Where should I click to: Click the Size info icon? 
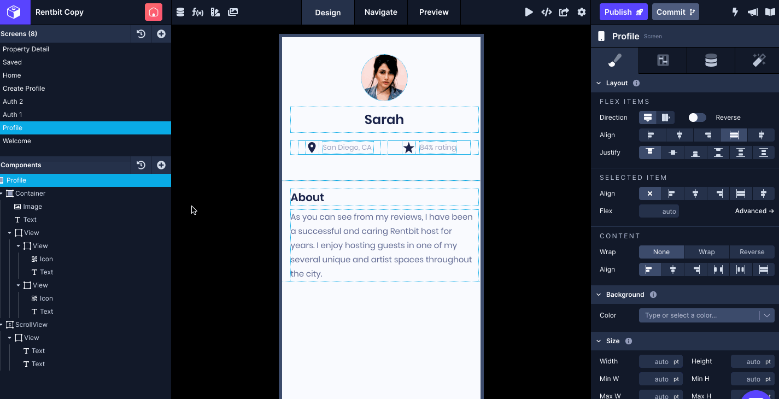(629, 341)
